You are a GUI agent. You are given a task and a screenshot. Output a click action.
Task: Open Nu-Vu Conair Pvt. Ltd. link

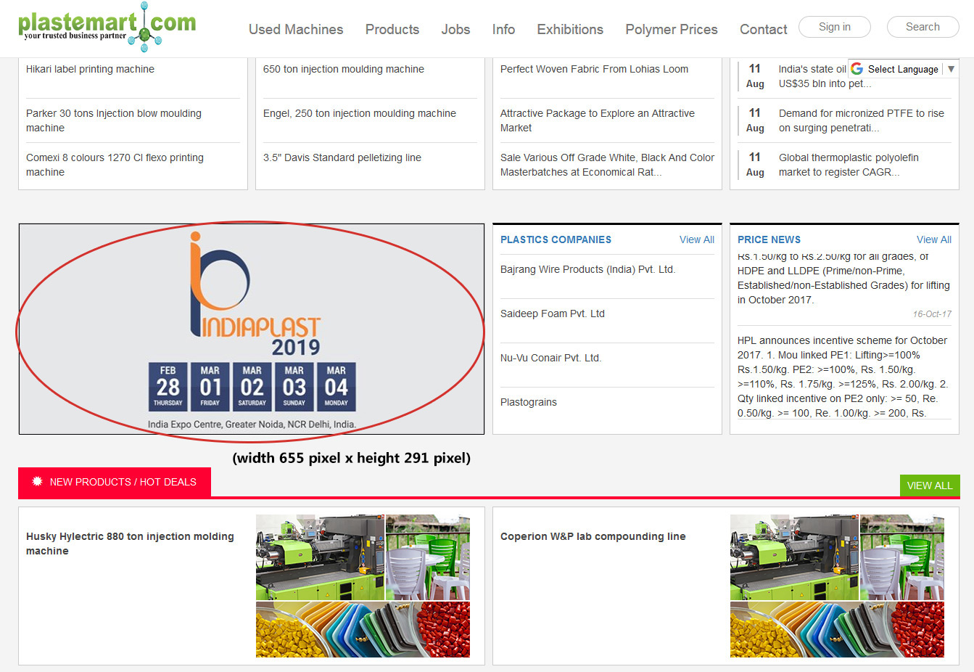[550, 358]
